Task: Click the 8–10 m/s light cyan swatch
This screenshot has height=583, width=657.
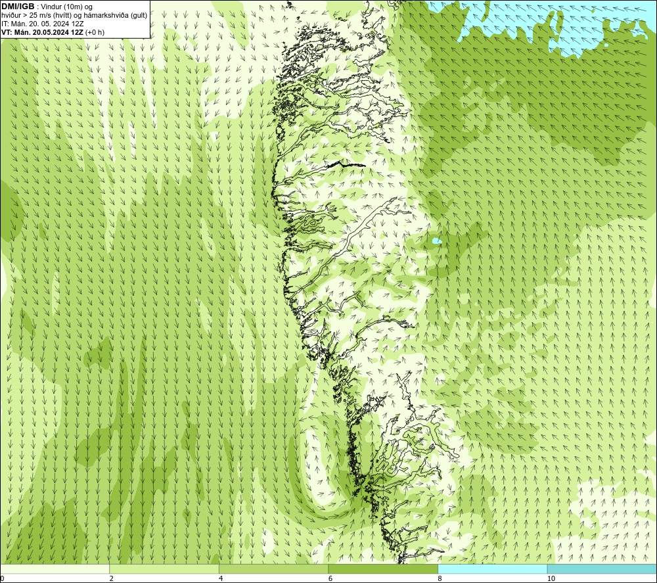Action: click(x=492, y=569)
